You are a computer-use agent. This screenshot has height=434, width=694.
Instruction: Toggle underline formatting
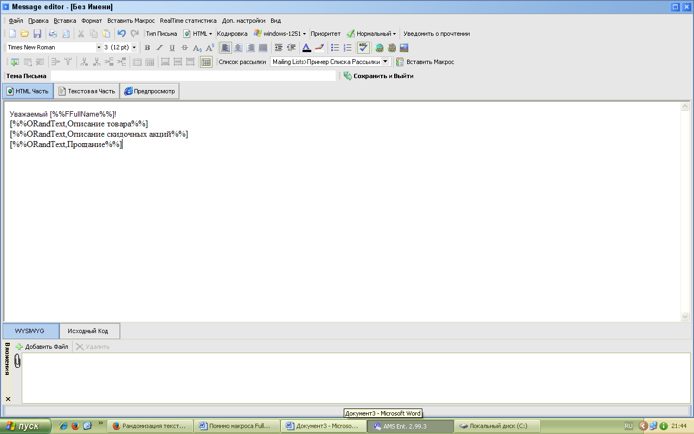pyautogui.click(x=172, y=48)
